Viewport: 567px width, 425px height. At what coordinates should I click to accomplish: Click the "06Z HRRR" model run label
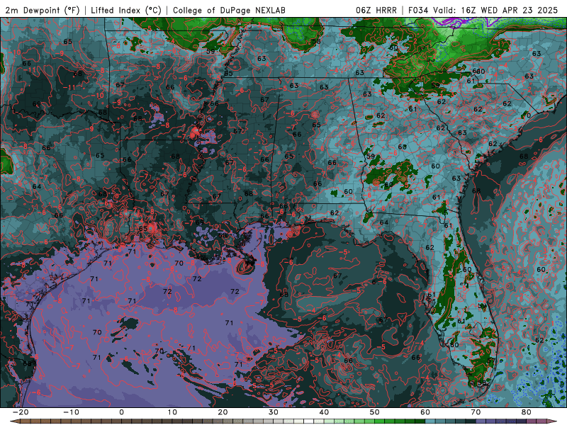click(376, 10)
